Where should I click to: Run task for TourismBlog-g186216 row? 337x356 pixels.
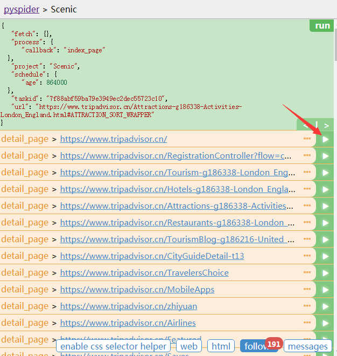pyautogui.click(x=326, y=239)
